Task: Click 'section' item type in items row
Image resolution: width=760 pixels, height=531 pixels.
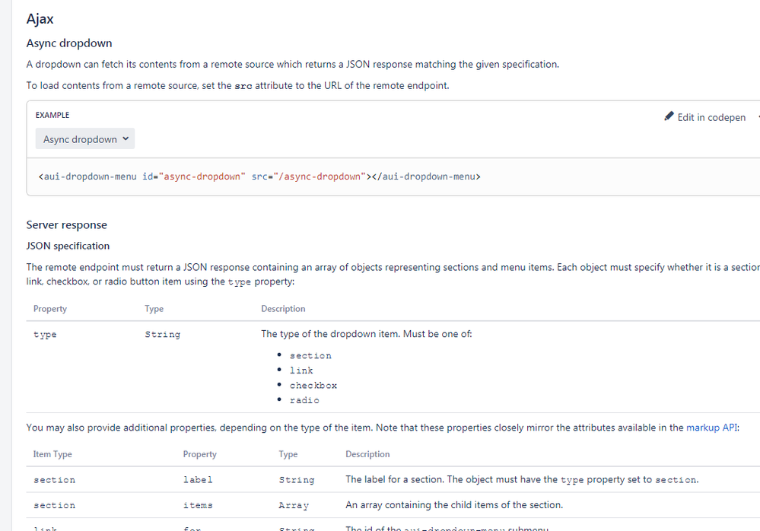Action: pos(54,505)
